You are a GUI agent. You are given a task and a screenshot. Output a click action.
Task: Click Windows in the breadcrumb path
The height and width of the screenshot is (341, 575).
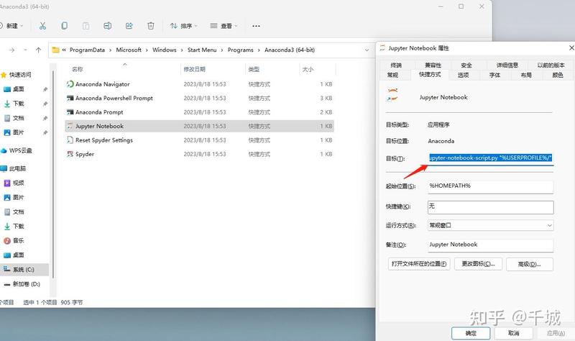(165, 50)
